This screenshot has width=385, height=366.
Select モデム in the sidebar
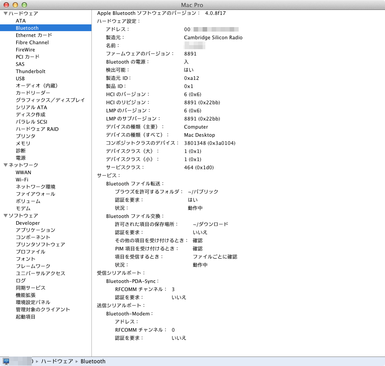23,208
